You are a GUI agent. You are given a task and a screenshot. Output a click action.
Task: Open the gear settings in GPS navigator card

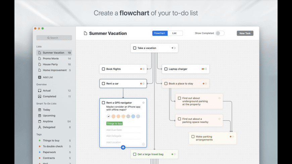[x=143, y=144]
